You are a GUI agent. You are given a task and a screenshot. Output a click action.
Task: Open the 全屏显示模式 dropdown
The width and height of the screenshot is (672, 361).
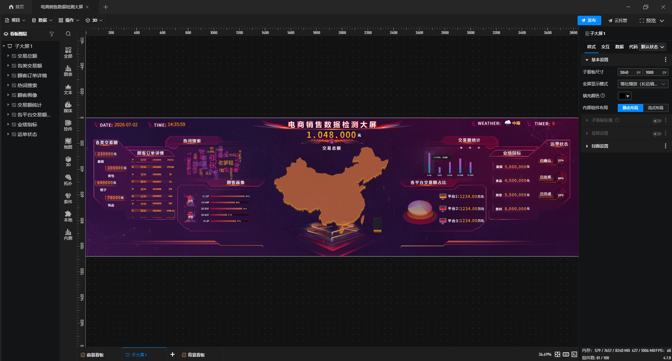[643, 84]
